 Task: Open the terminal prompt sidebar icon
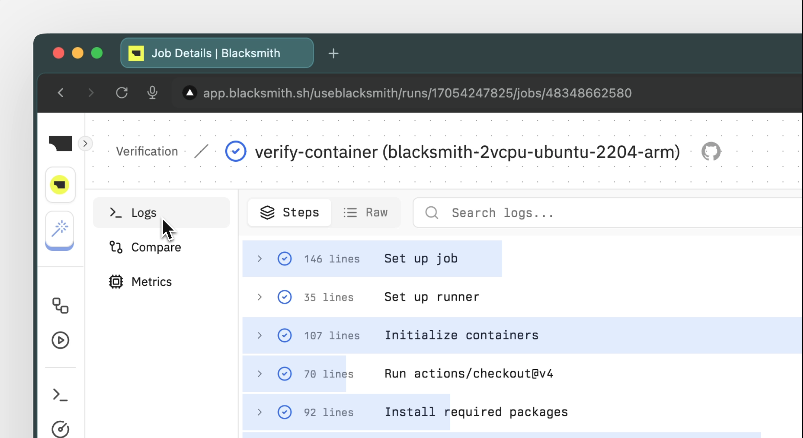pyautogui.click(x=60, y=395)
